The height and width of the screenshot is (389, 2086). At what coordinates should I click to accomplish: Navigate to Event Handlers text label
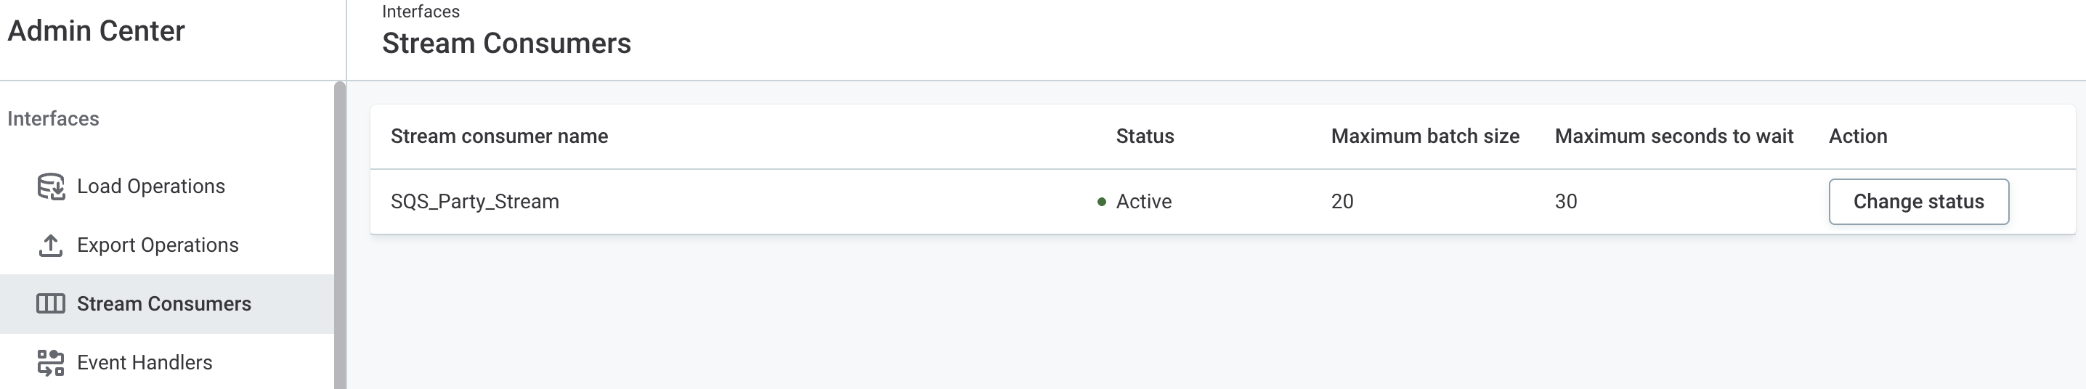[144, 363]
